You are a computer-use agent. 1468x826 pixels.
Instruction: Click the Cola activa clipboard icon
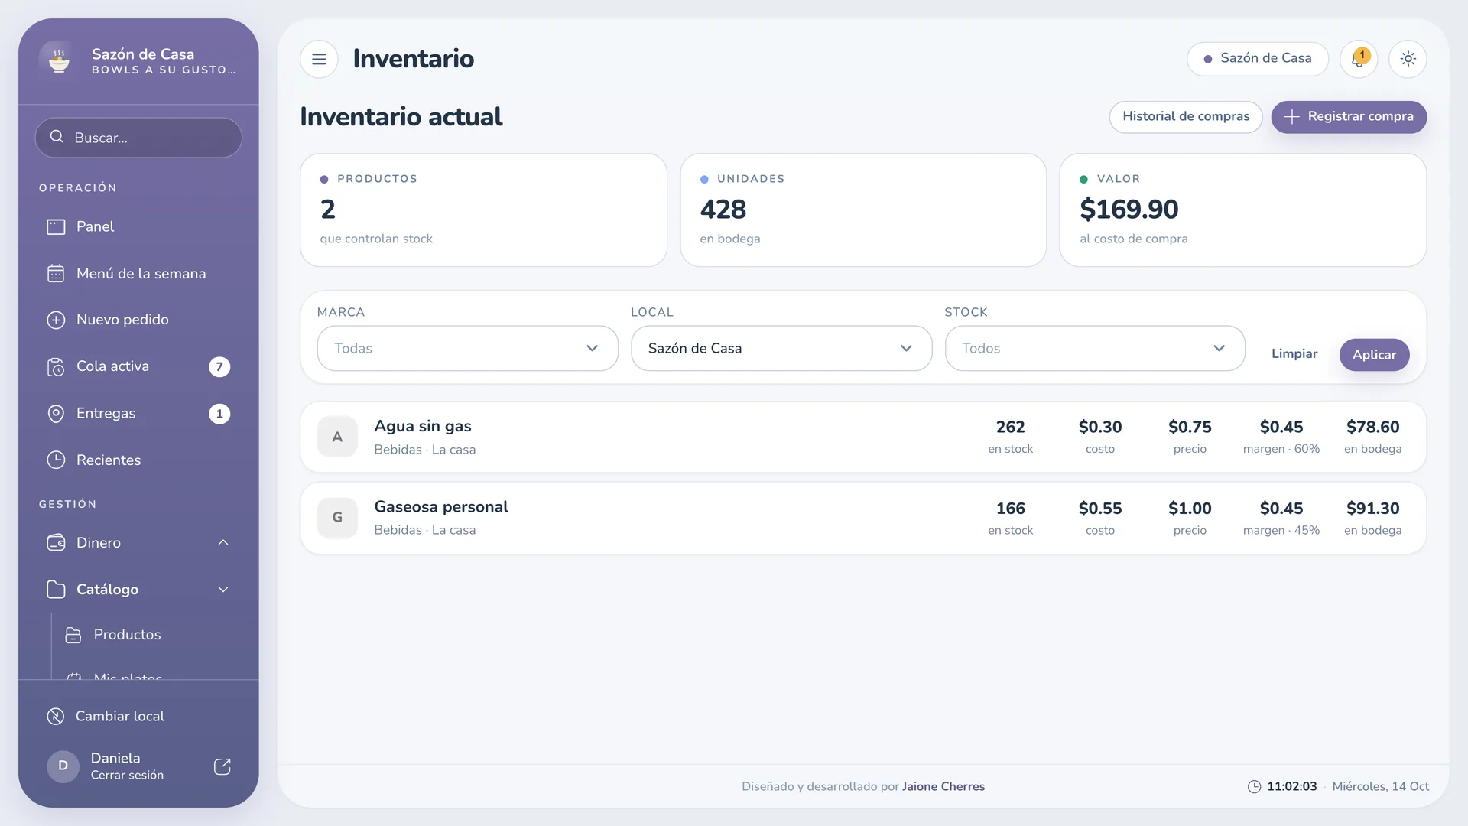click(56, 367)
